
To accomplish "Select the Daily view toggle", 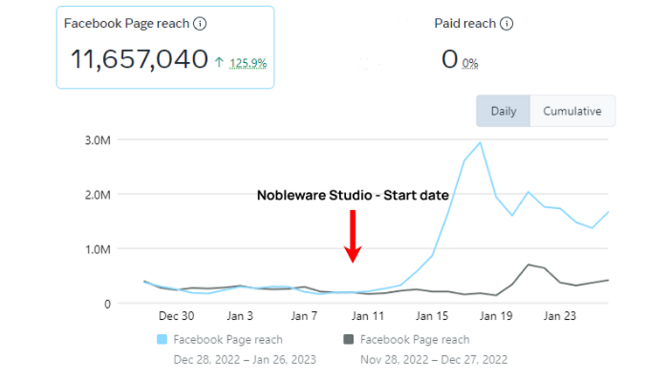I will [x=504, y=111].
